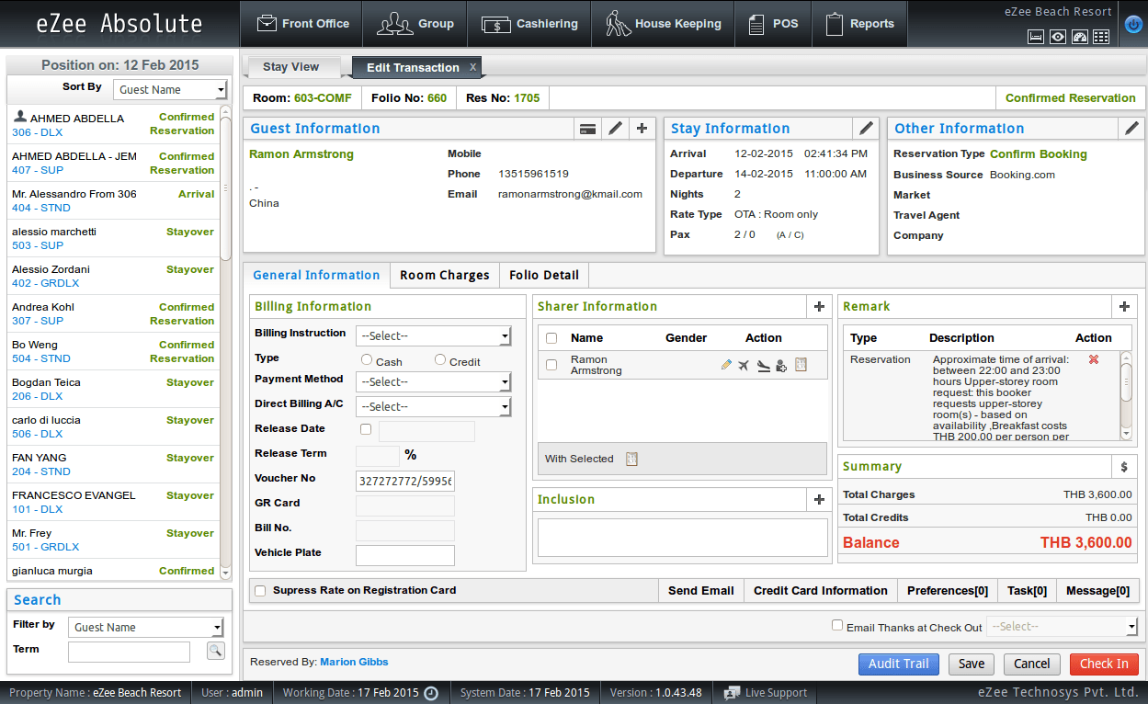Tick Email Thanks at Check Out checkbox
1148x704 pixels.
click(837, 626)
